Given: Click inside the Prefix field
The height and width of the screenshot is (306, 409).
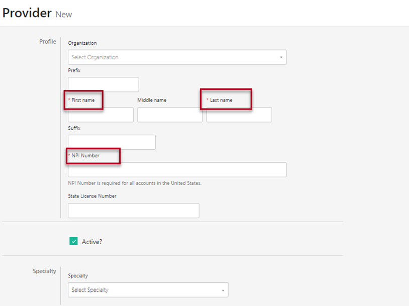Looking at the screenshot, I should [103, 84].
